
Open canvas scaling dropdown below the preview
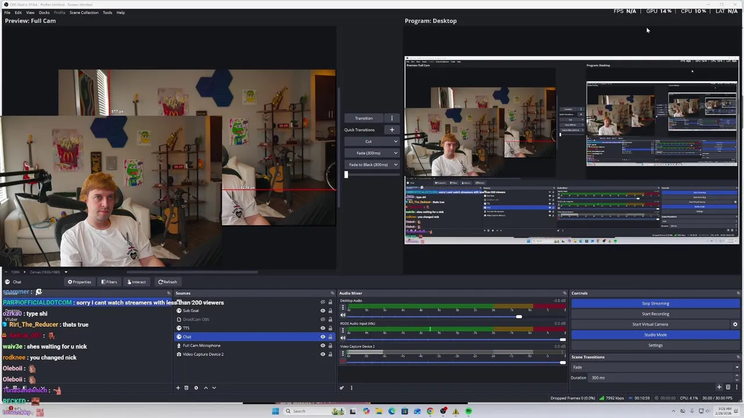[66, 272]
